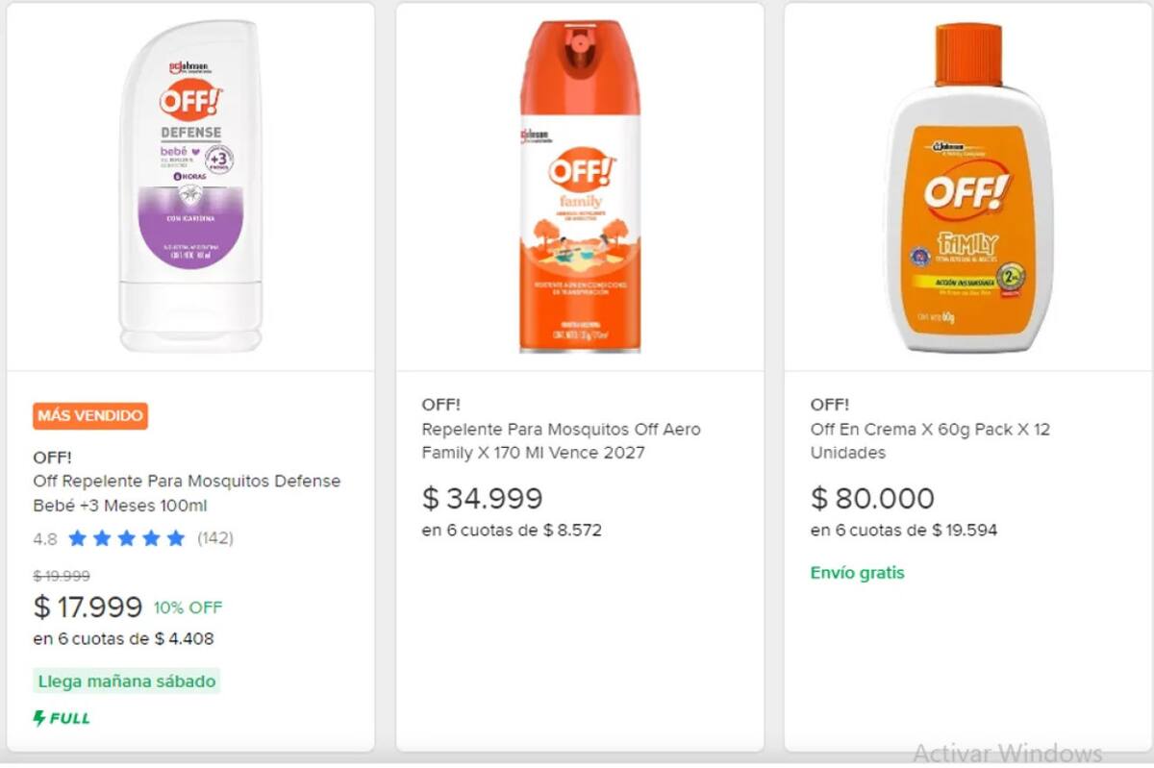Click the Llega mañana sábado label

tap(126, 681)
